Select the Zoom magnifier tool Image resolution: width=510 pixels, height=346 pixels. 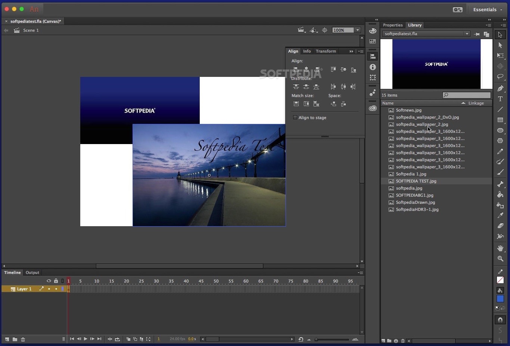500,259
